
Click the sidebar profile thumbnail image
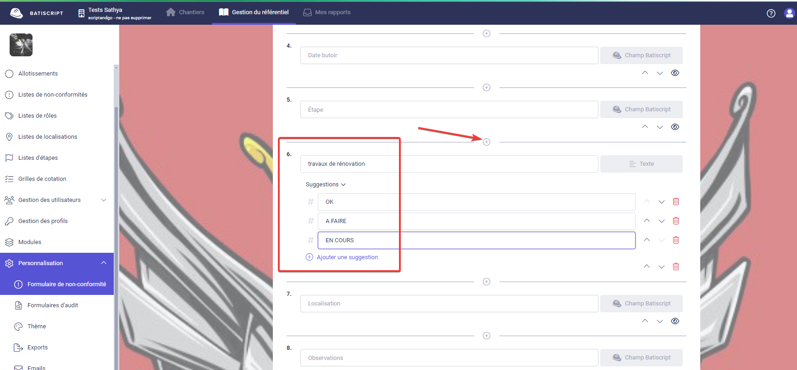pos(21,45)
